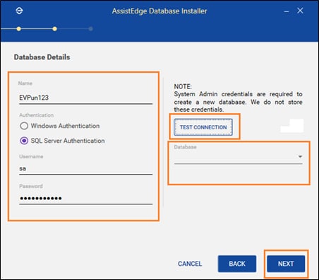319x280 pixels.
Task: Click the NOTE about System Admin credentials
Action: click(x=238, y=98)
